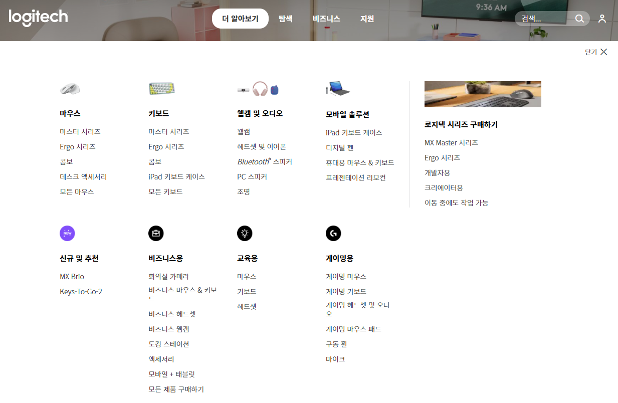
Task: Open Keys-To-Go-2 link
Action: pos(81,291)
